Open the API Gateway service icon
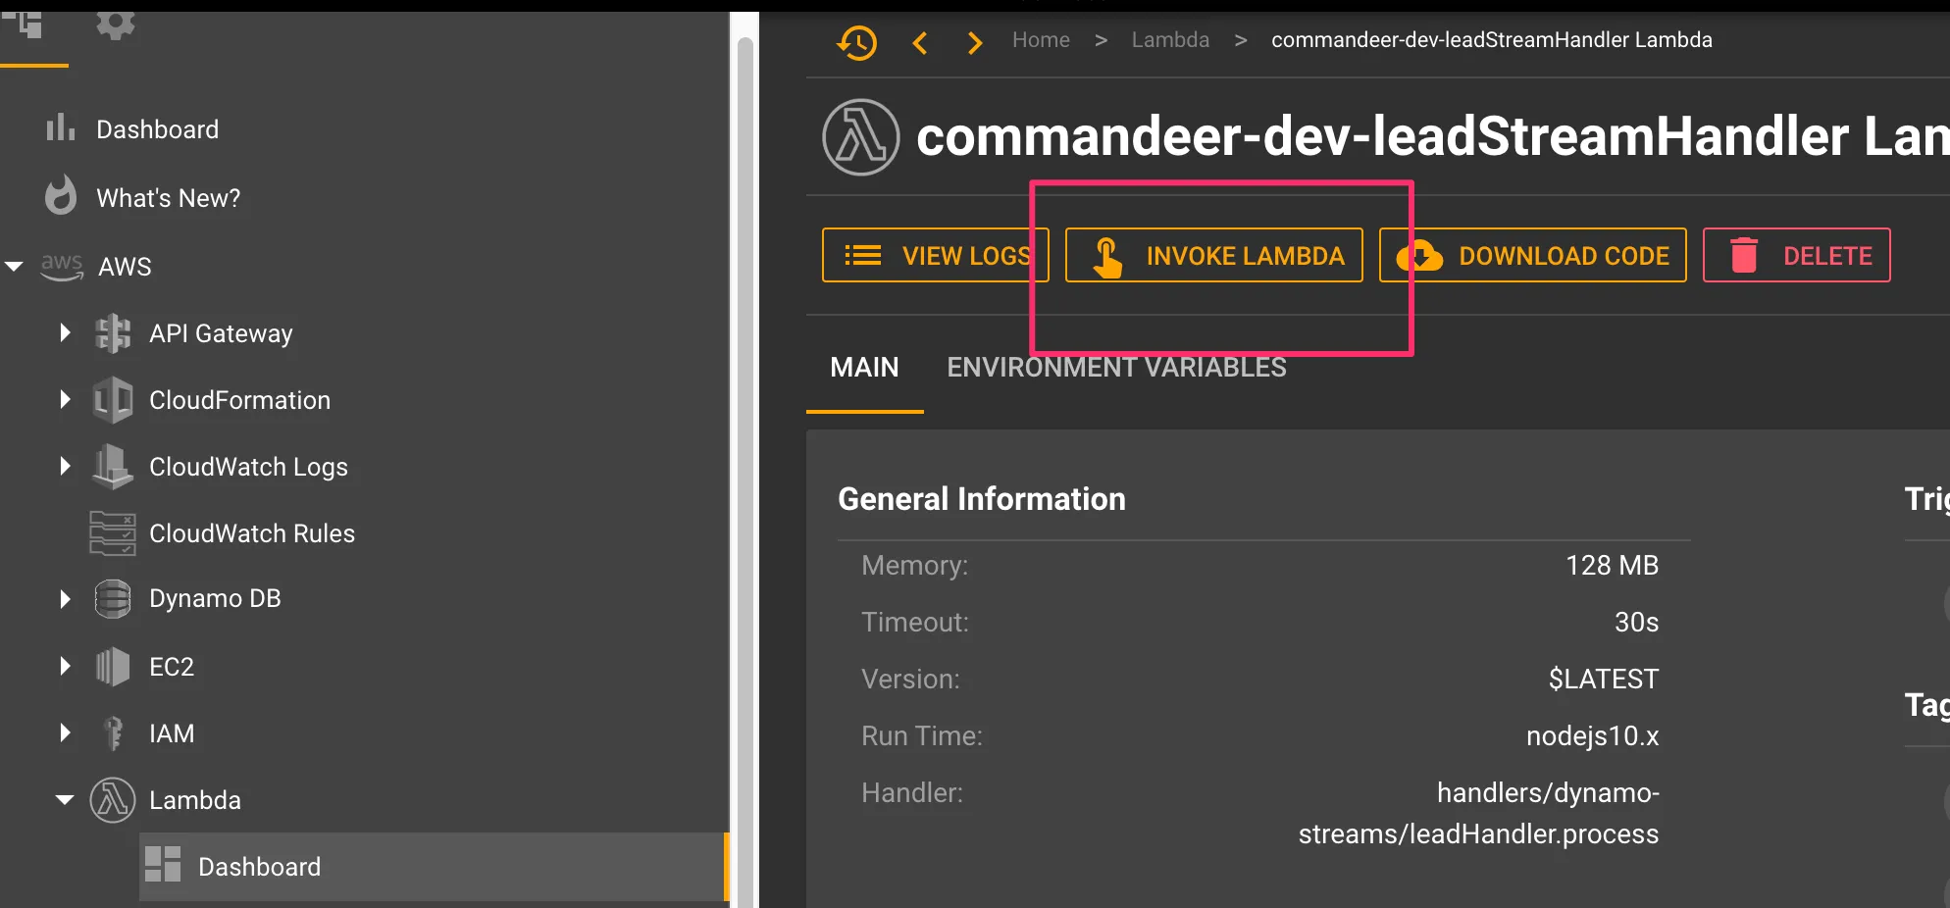The width and height of the screenshot is (1950, 908). pos(113,333)
